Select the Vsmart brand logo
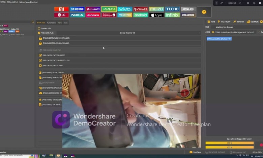The height and width of the screenshot is (158, 263). [141, 9]
